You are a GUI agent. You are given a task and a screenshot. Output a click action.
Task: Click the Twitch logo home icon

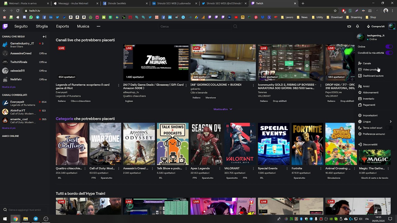[x=5, y=26]
